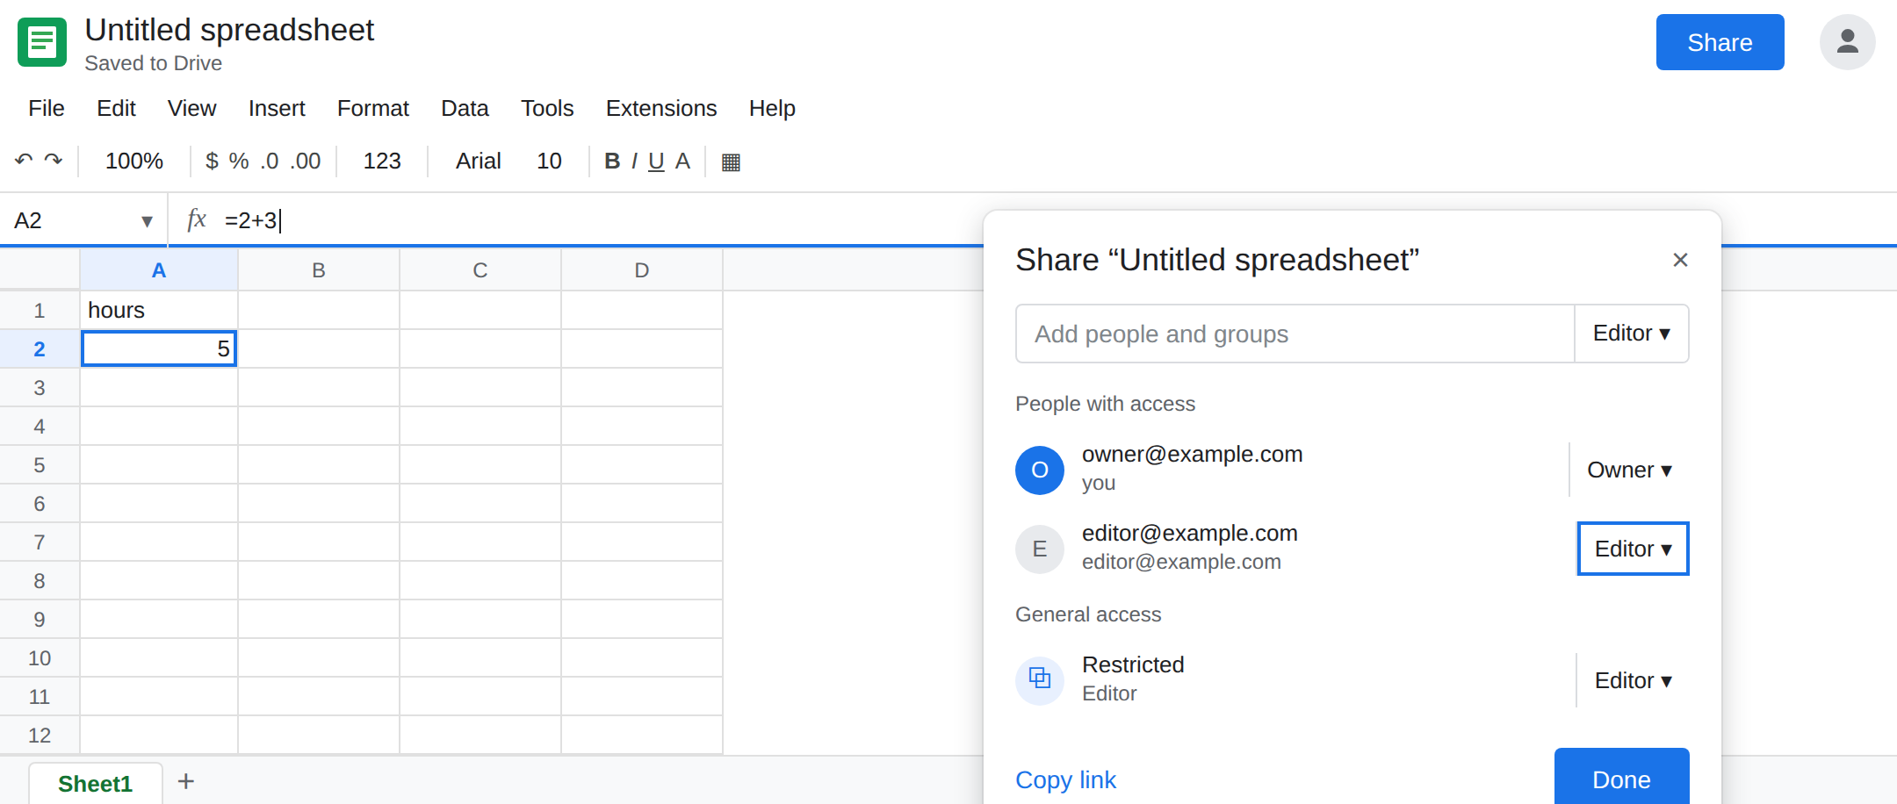Close the Share dialog
Viewport: 1897px width, 804px height.
click(1680, 260)
